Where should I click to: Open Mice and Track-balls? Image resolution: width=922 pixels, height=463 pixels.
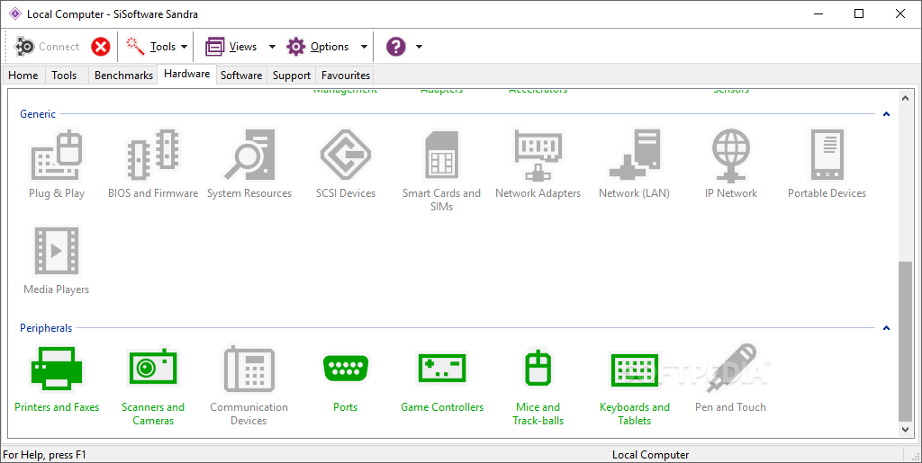point(538,386)
